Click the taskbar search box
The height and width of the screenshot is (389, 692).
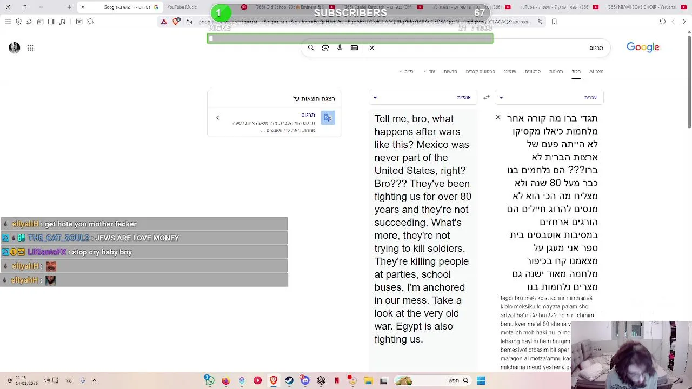[x=432, y=380]
